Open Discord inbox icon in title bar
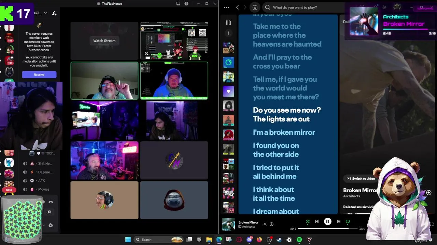The width and height of the screenshot is (437, 245). pyautogui.click(x=178, y=4)
